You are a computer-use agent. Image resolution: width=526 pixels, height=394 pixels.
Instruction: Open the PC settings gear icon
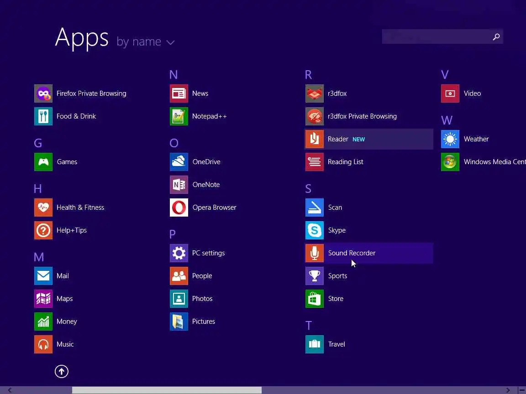click(179, 253)
